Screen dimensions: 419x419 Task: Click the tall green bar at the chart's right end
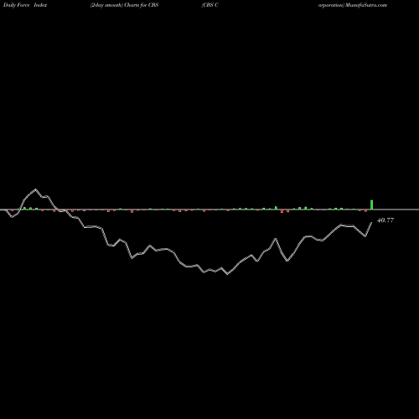click(372, 204)
